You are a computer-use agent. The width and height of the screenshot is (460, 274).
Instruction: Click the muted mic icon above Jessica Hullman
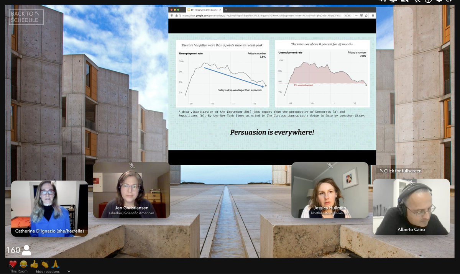(x=330, y=166)
